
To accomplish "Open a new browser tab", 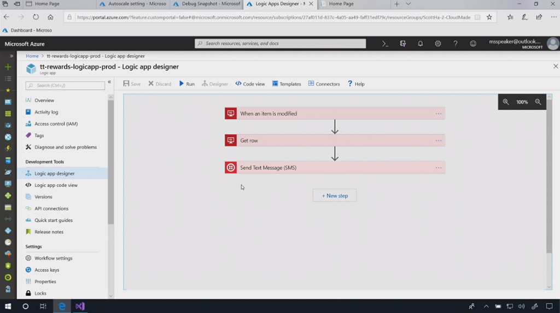I will [397, 4].
